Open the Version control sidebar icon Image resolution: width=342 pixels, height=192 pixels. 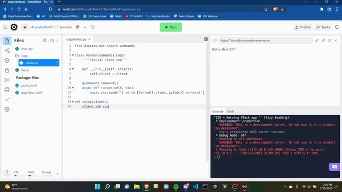pyautogui.click(x=7, y=51)
